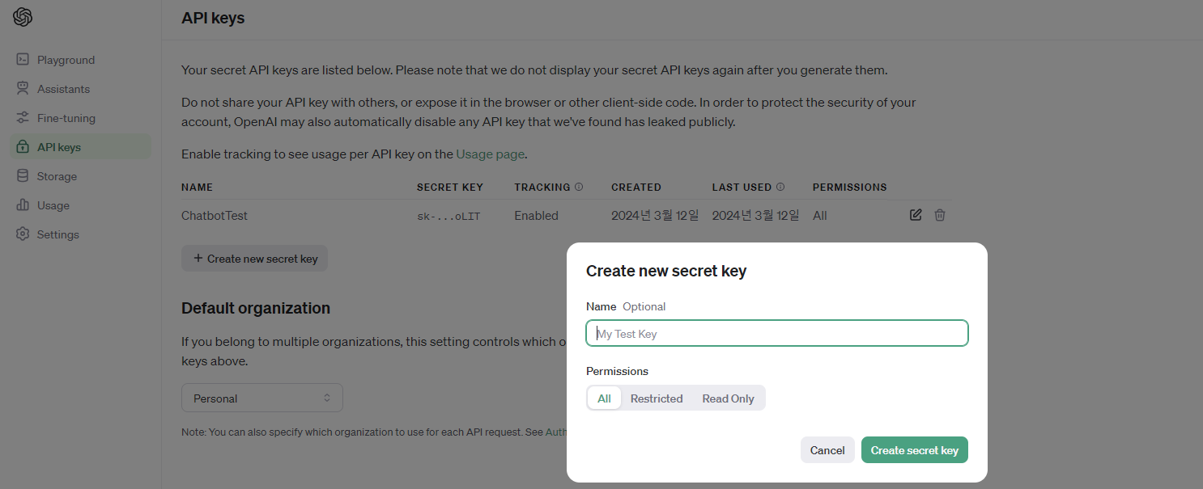The image size is (1203, 489).
Task: Focus the key Name input field
Action: 777,333
